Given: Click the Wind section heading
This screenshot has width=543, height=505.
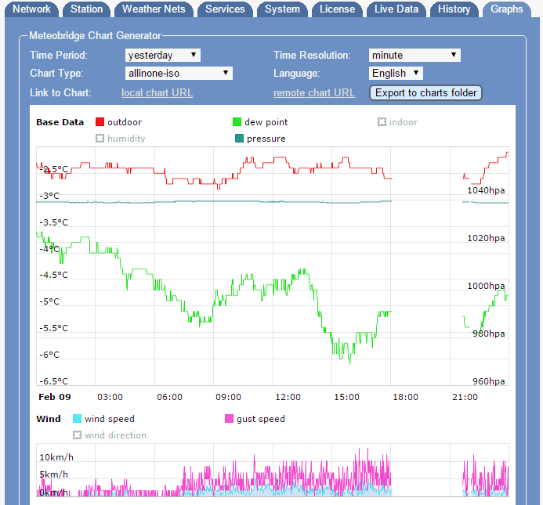Looking at the screenshot, I should 49,419.
